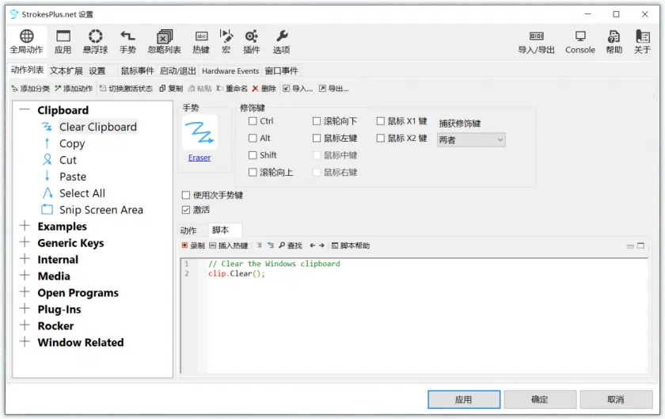Open the 帮助 help section
This screenshot has width=665, height=419.
coord(614,42)
